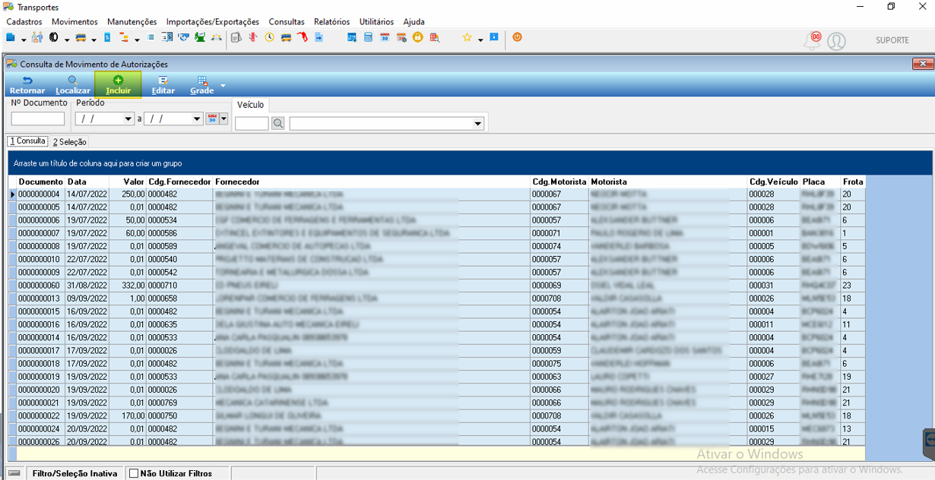The height and width of the screenshot is (480, 935).
Task: Sort by the Fornecedor column header
Action: 372,182
